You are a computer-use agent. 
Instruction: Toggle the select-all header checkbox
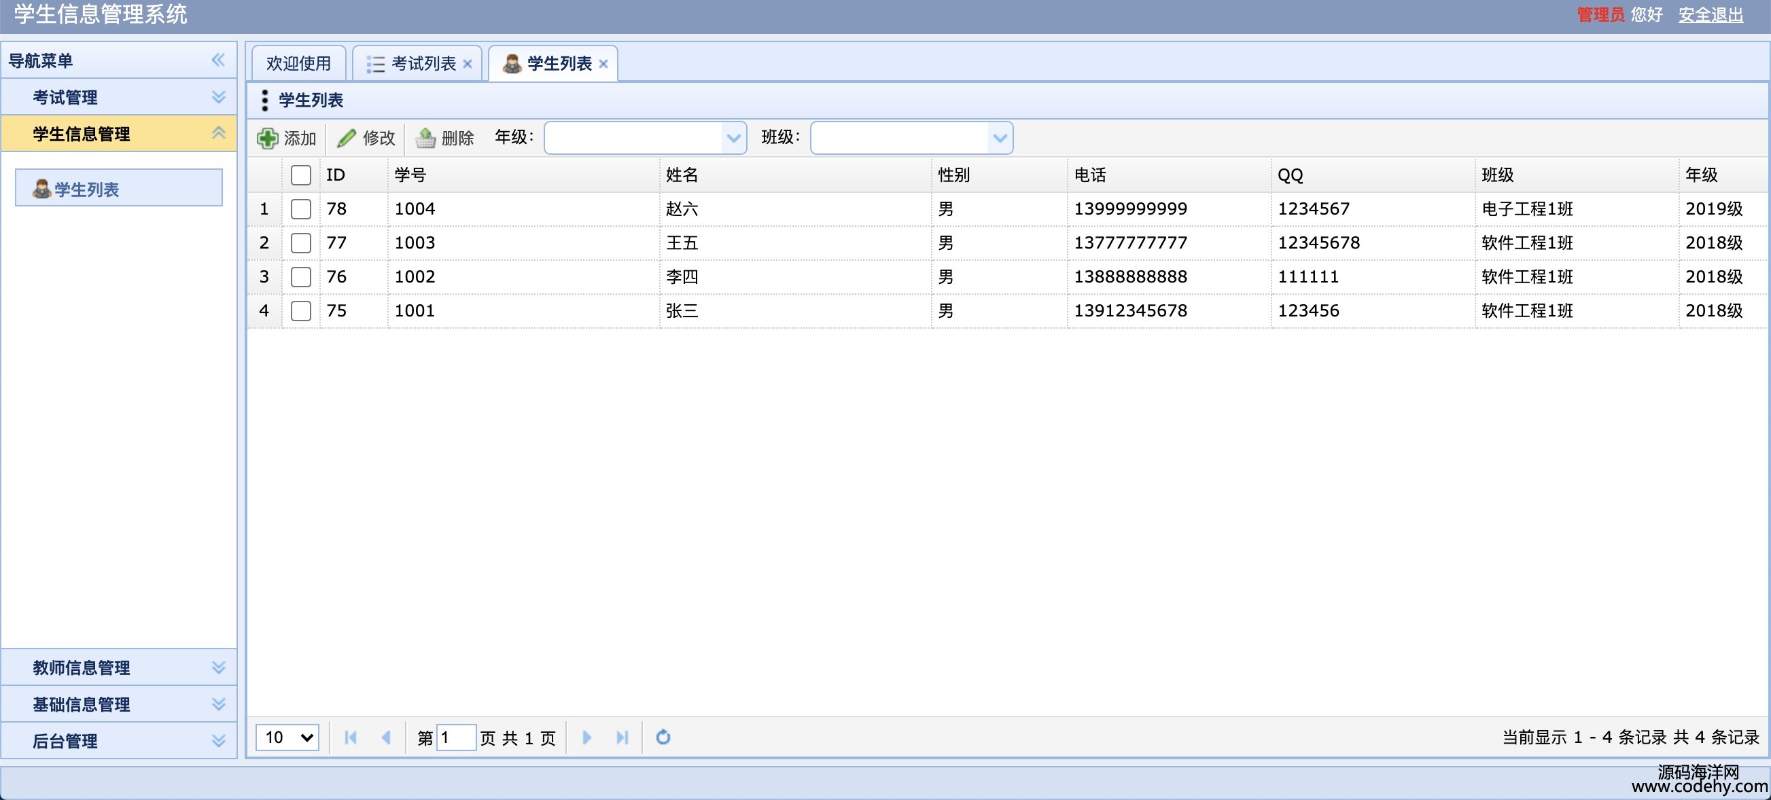pyautogui.click(x=300, y=175)
